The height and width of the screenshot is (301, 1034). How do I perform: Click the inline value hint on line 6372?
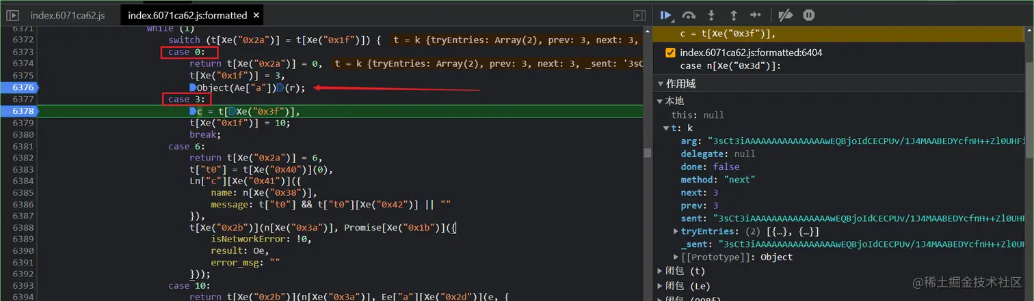point(517,40)
